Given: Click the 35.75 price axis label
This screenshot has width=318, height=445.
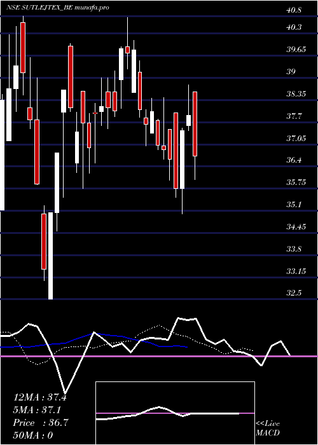Looking at the screenshot, I should click(296, 182).
